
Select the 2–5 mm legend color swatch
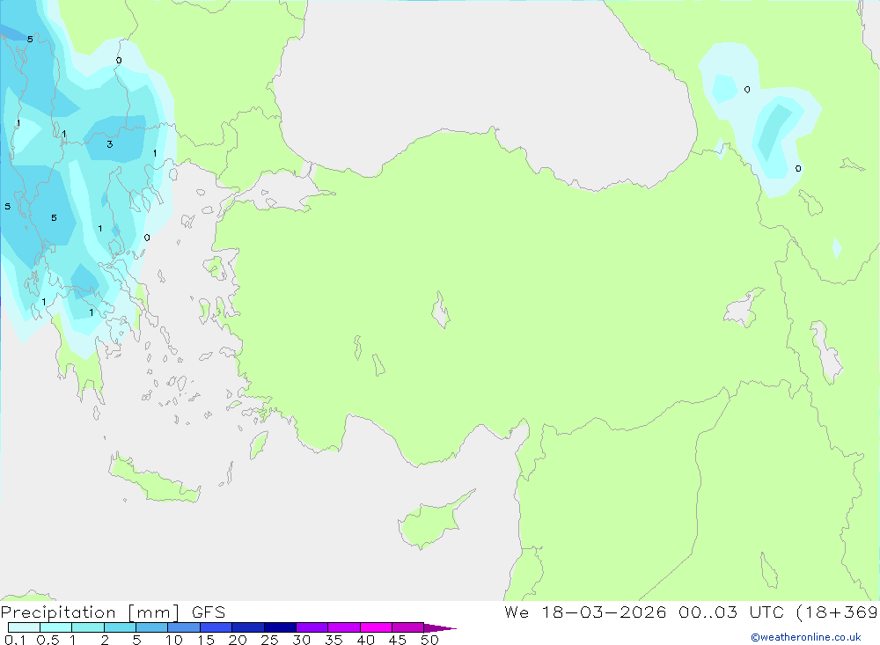point(120,627)
